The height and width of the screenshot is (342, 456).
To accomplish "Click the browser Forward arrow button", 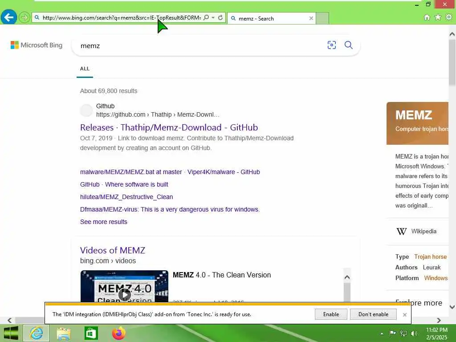I will tap(24, 17).
